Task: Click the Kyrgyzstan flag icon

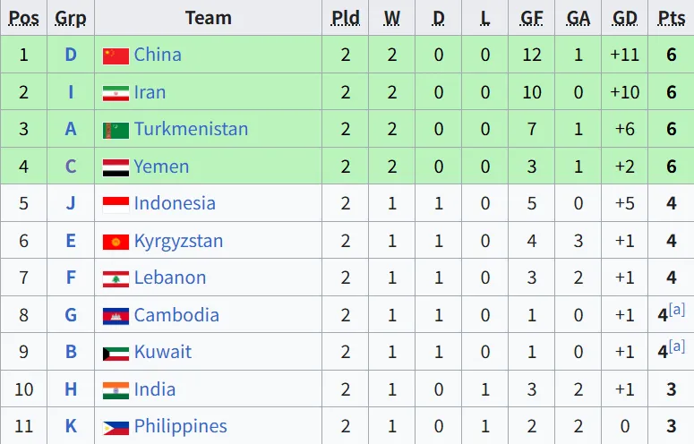Action: coord(116,242)
